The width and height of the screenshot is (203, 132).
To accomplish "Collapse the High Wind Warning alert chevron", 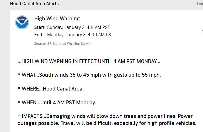I will [x=202, y=31].
